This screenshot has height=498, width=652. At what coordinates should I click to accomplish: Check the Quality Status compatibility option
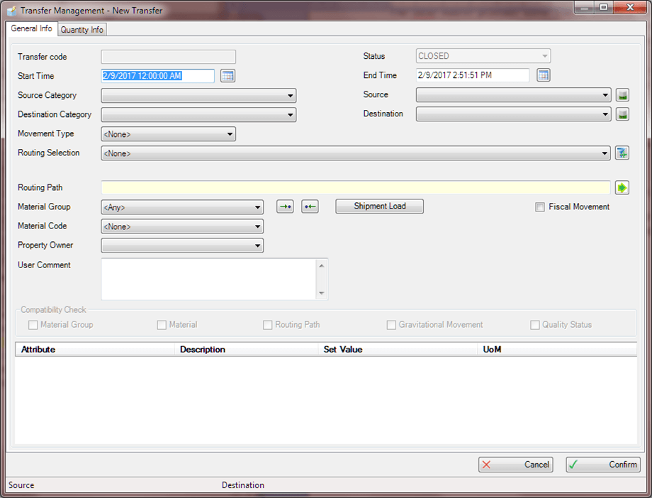[x=535, y=324]
